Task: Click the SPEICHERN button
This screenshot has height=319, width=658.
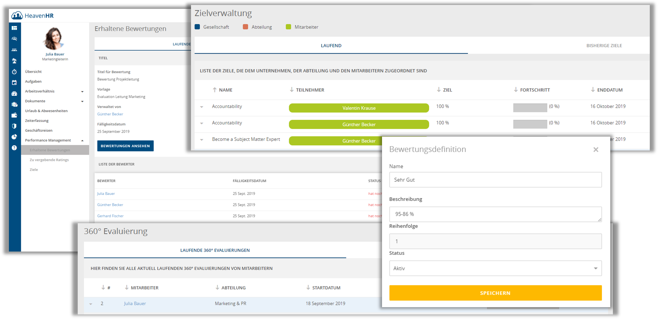Action: pyautogui.click(x=495, y=293)
